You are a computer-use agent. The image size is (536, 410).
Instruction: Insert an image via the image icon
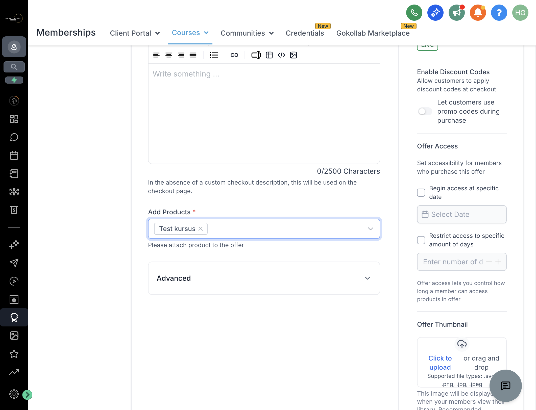[x=294, y=55]
